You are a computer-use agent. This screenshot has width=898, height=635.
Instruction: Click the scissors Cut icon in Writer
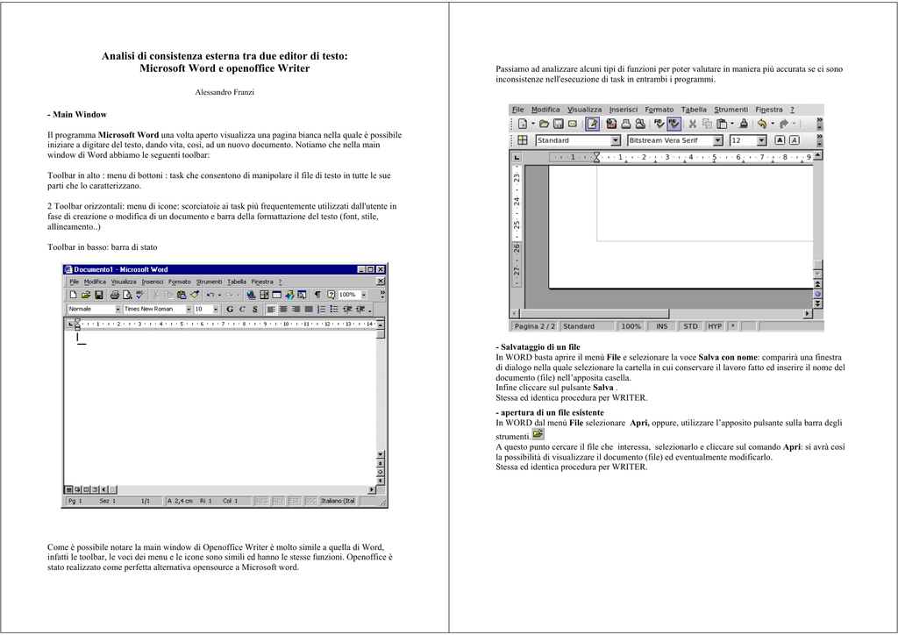pos(693,124)
